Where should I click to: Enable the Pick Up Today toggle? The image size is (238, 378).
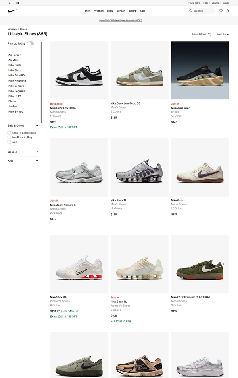[x=31, y=43]
